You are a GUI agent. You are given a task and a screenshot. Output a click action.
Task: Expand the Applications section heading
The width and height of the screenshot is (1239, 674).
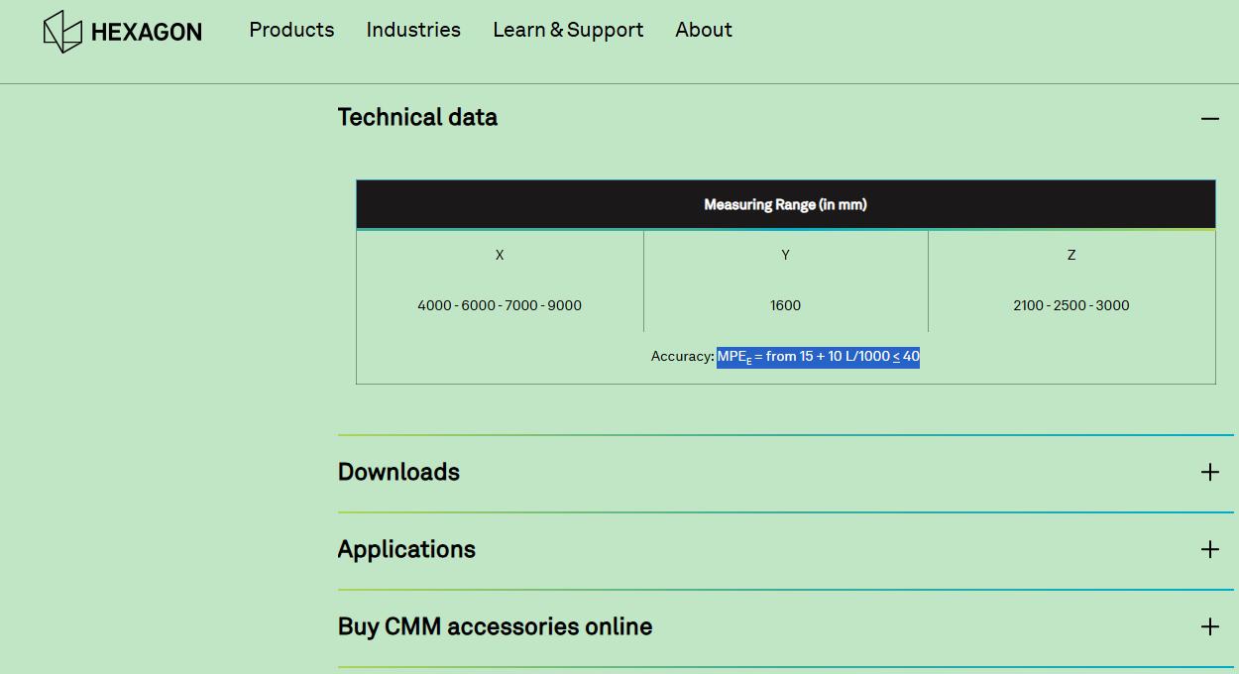click(406, 549)
